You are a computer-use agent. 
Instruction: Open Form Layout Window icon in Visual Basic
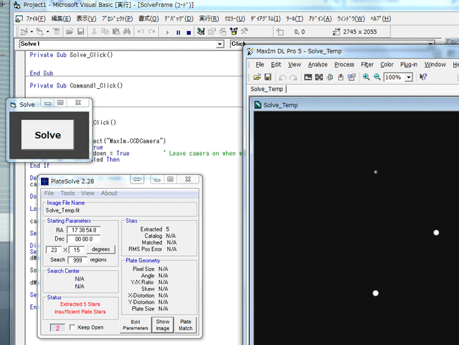click(222, 32)
